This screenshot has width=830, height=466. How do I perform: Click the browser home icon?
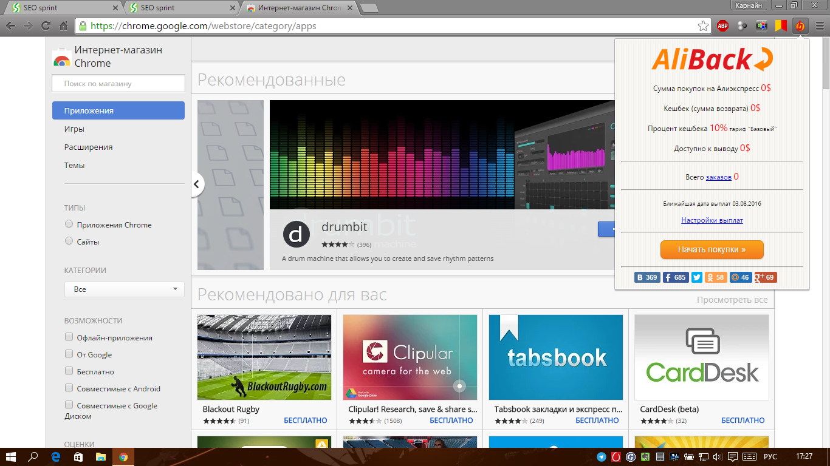(63, 26)
